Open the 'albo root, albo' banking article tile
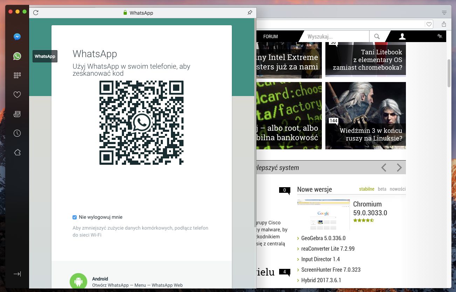Image resolution: width=456 pixels, height=292 pixels. (x=289, y=116)
